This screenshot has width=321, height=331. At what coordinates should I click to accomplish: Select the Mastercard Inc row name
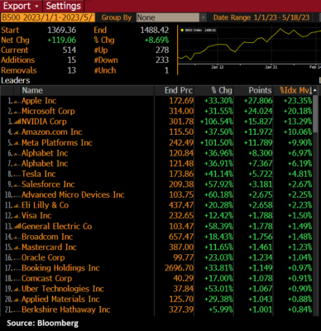(50, 247)
